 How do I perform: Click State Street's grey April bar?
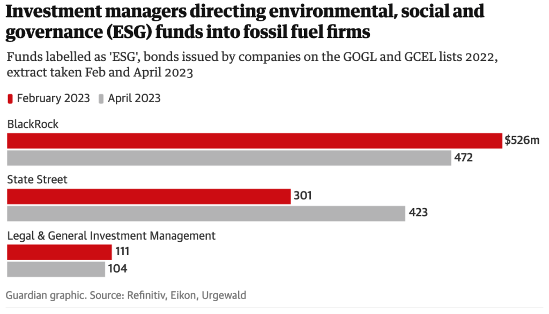point(206,213)
